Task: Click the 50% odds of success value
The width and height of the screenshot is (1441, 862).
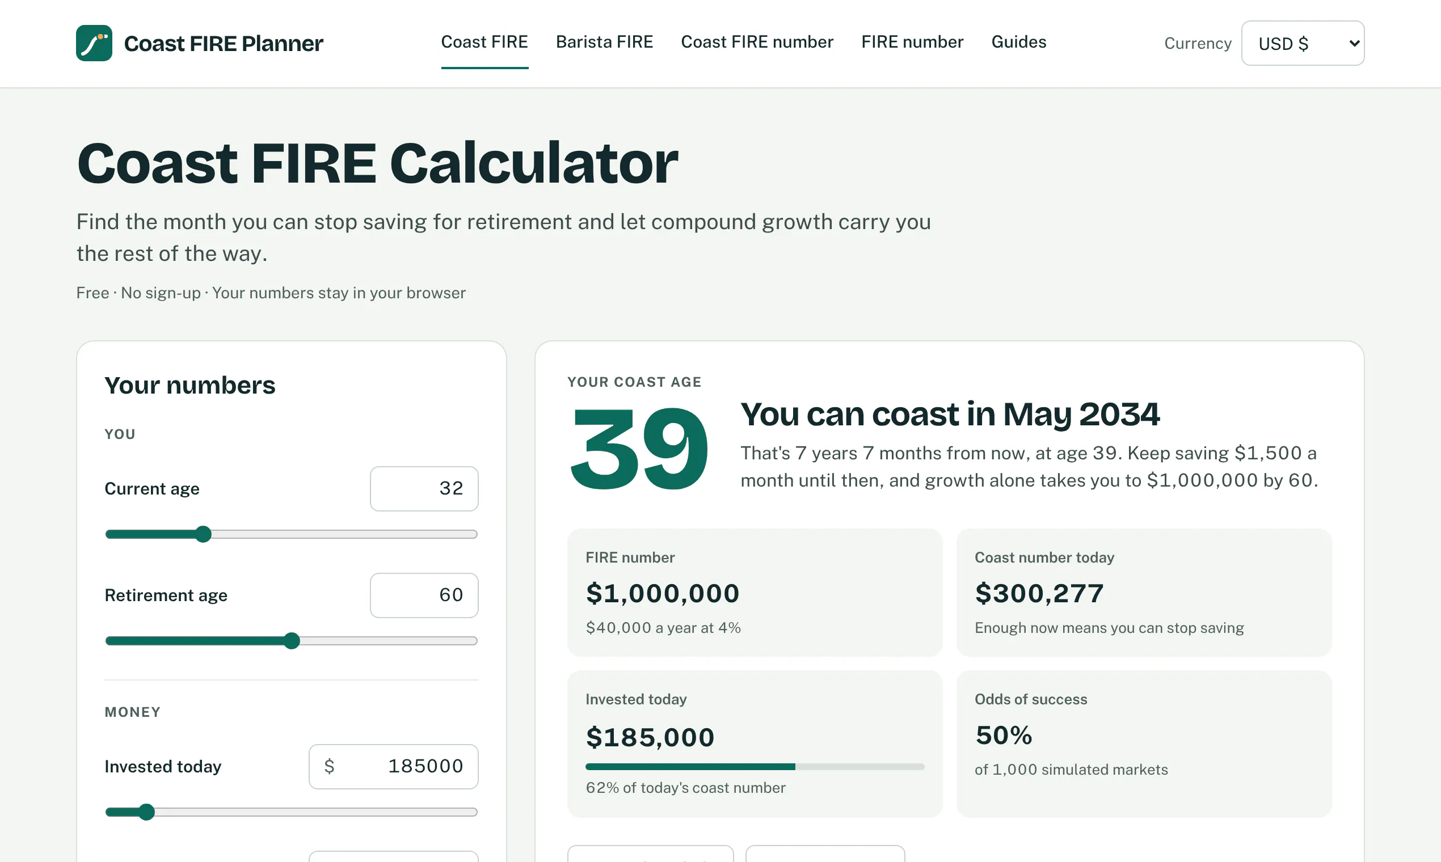Action: click(1004, 735)
